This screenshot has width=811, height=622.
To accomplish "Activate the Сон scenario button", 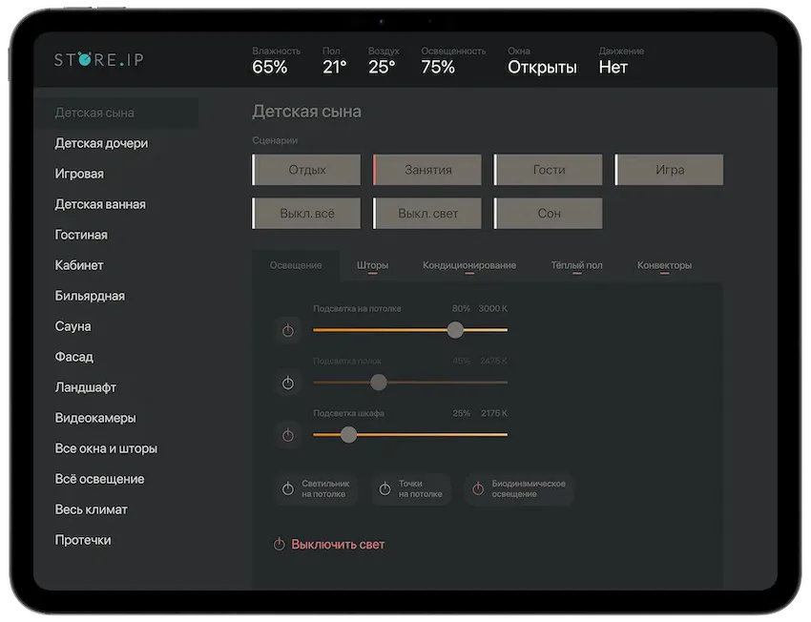I will pyautogui.click(x=549, y=214).
